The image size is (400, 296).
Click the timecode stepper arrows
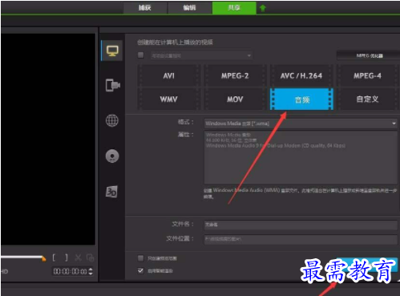(x=91, y=271)
